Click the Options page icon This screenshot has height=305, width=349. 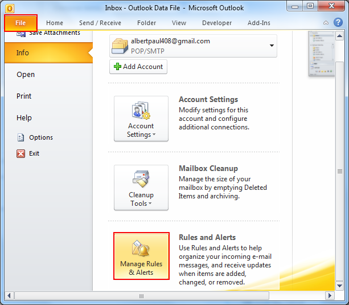20,137
